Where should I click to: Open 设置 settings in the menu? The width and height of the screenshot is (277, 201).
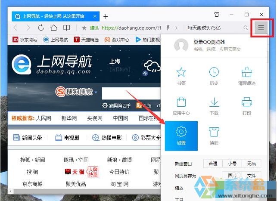pyautogui.click(x=181, y=136)
